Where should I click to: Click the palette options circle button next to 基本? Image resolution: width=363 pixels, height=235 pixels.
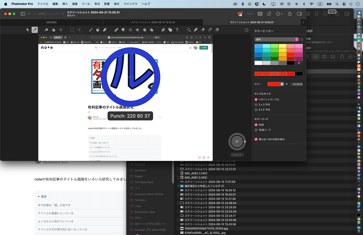(x=302, y=39)
